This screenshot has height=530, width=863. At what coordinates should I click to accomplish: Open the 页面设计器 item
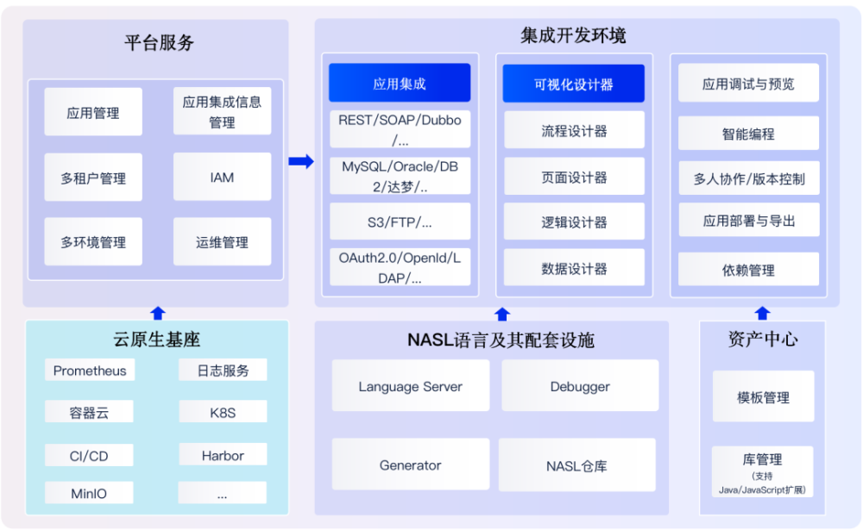point(574,176)
